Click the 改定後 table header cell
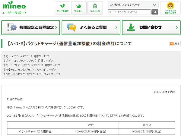The height and width of the screenshot is (136, 181). 147,125
